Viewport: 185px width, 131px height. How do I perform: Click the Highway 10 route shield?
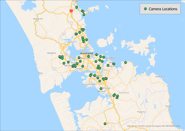[90, 68]
